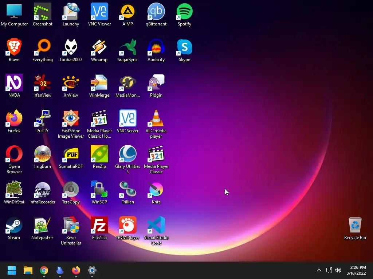The width and height of the screenshot is (373, 279).
Task: Click the blue feather app on taskbar
Action: [x=60, y=270]
